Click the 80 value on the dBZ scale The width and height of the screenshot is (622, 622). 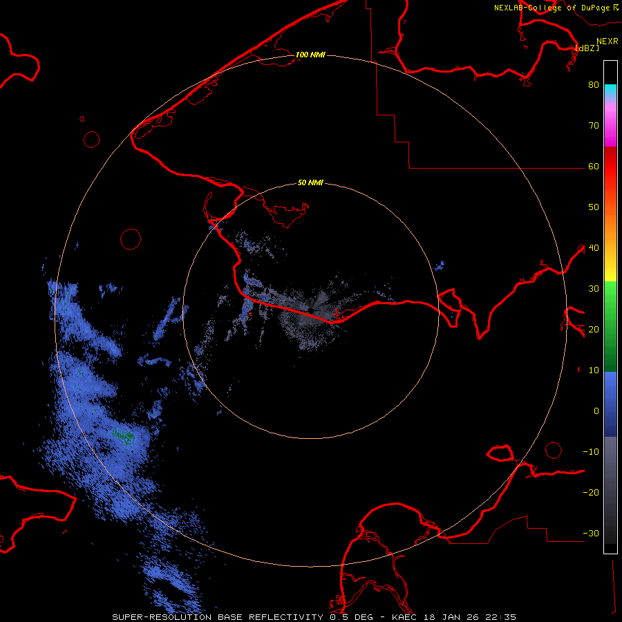[x=594, y=85]
